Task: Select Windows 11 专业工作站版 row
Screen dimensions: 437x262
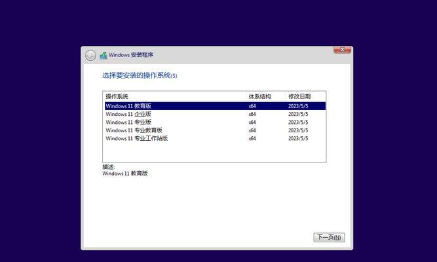Action: (x=215, y=138)
